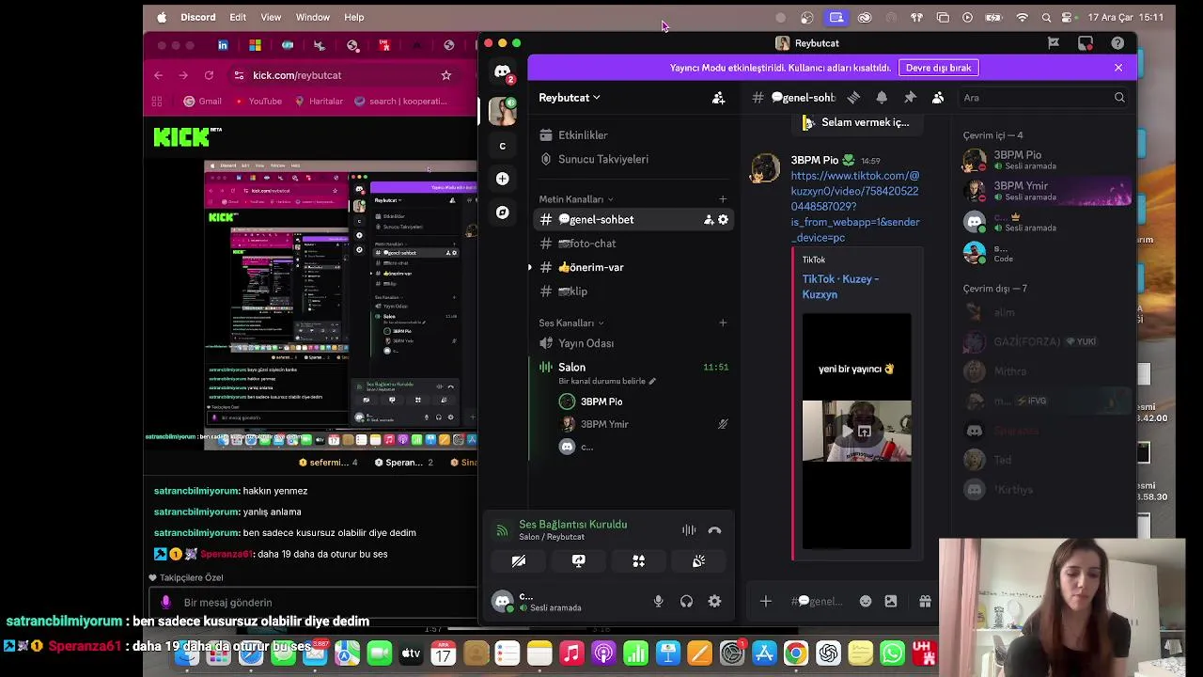Open TikTok · Kuzey - Kuzxyn embed title

coord(840,287)
